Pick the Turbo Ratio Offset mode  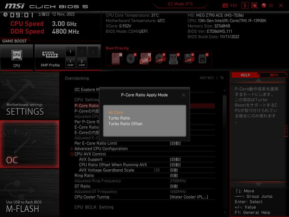pos(125,124)
